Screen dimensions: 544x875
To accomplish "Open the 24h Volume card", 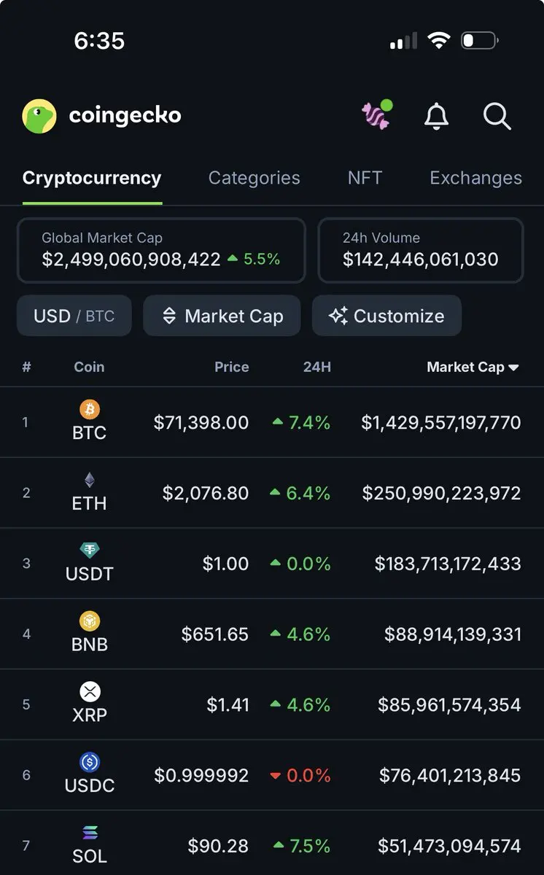I will click(x=421, y=250).
